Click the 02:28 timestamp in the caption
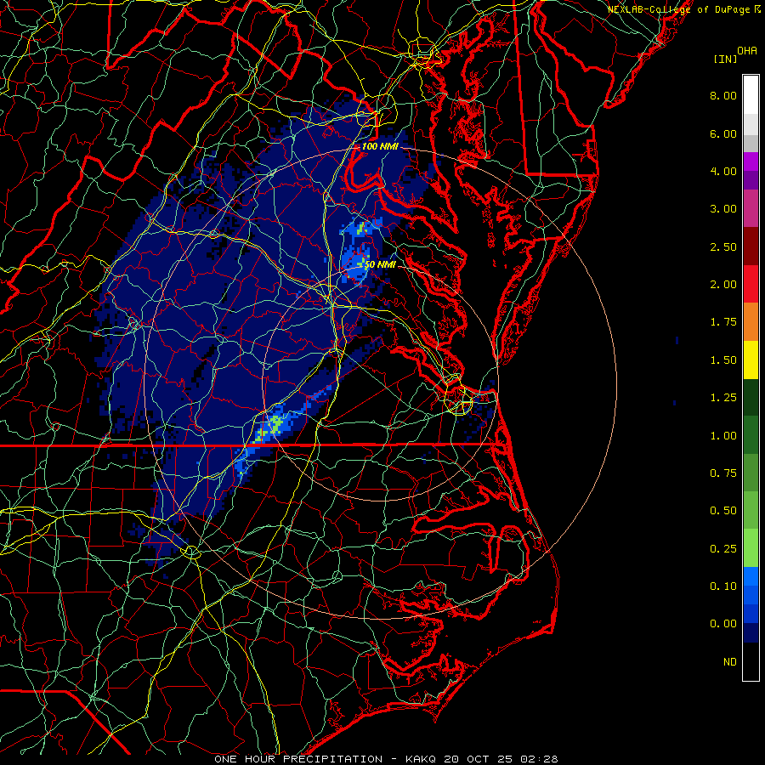This screenshot has height=765, width=765. (x=539, y=759)
